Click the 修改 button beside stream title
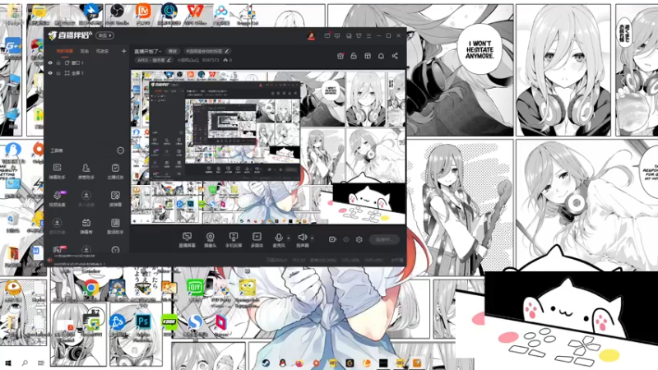Image resolution: width=658 pixels, height=370 pixels. (x=173, y=51)
